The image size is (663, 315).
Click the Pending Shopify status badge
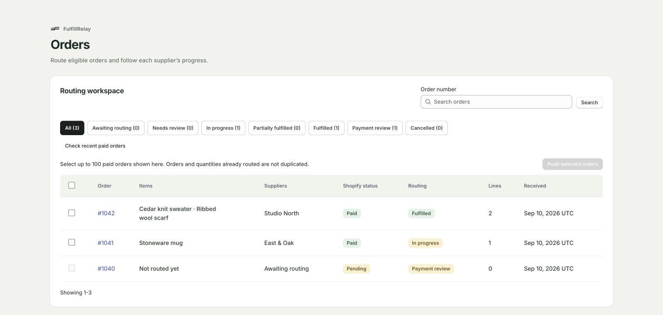(356, 269)
